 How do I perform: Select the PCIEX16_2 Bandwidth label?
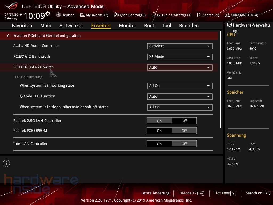pyautogui.click(x=31, y=56)
